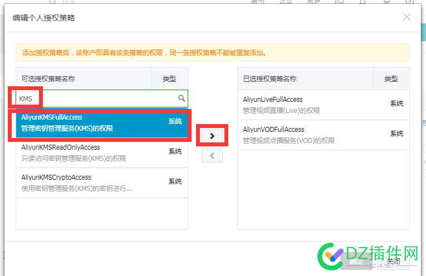Click the 类型 header of available policies table
The image size is (426, 276).
[169, 78]
